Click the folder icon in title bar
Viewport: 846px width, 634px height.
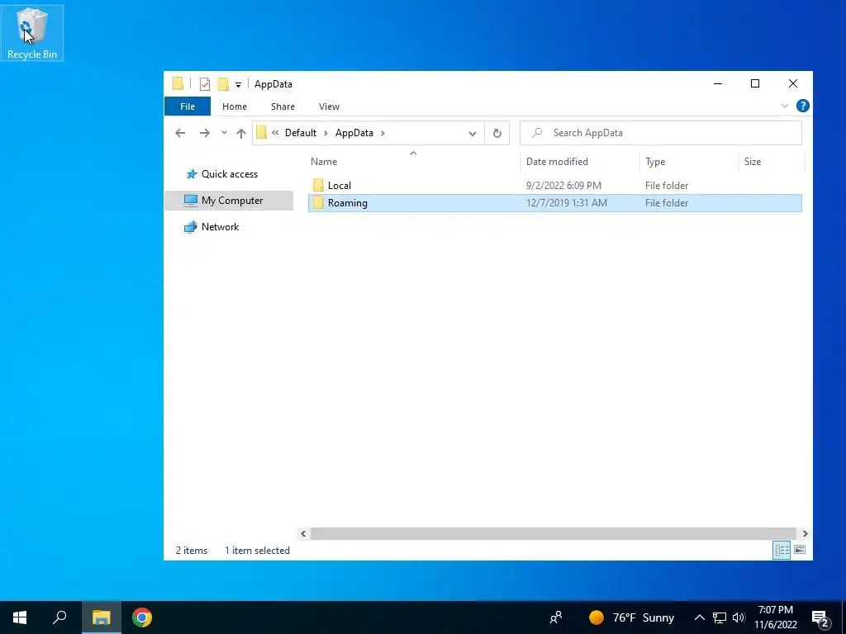178,84
